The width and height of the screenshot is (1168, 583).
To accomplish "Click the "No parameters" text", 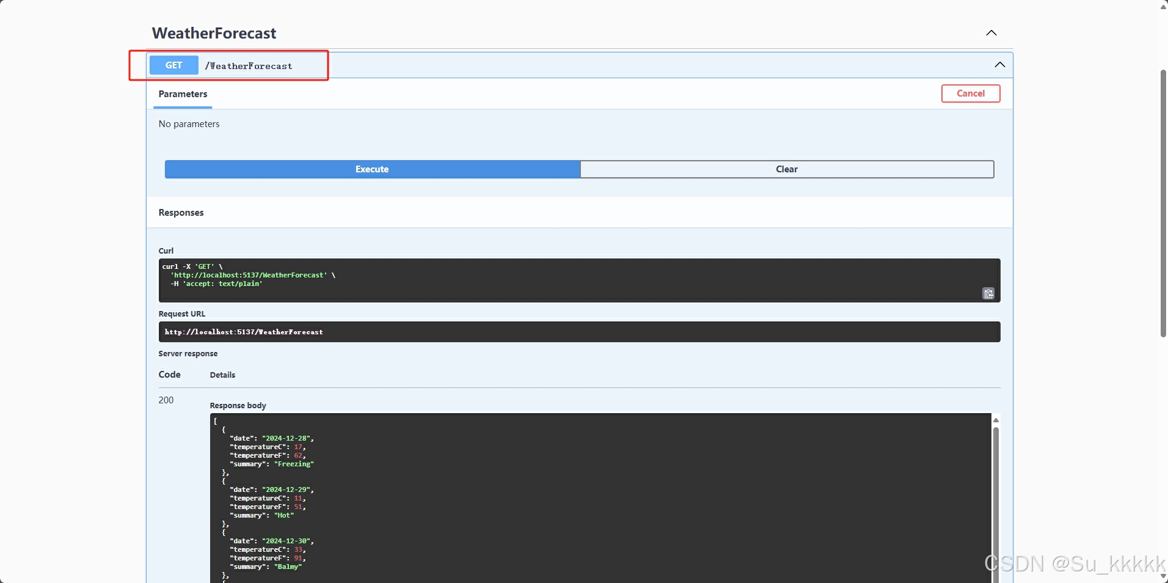I will pyautogui.click(x=189, y=124).
